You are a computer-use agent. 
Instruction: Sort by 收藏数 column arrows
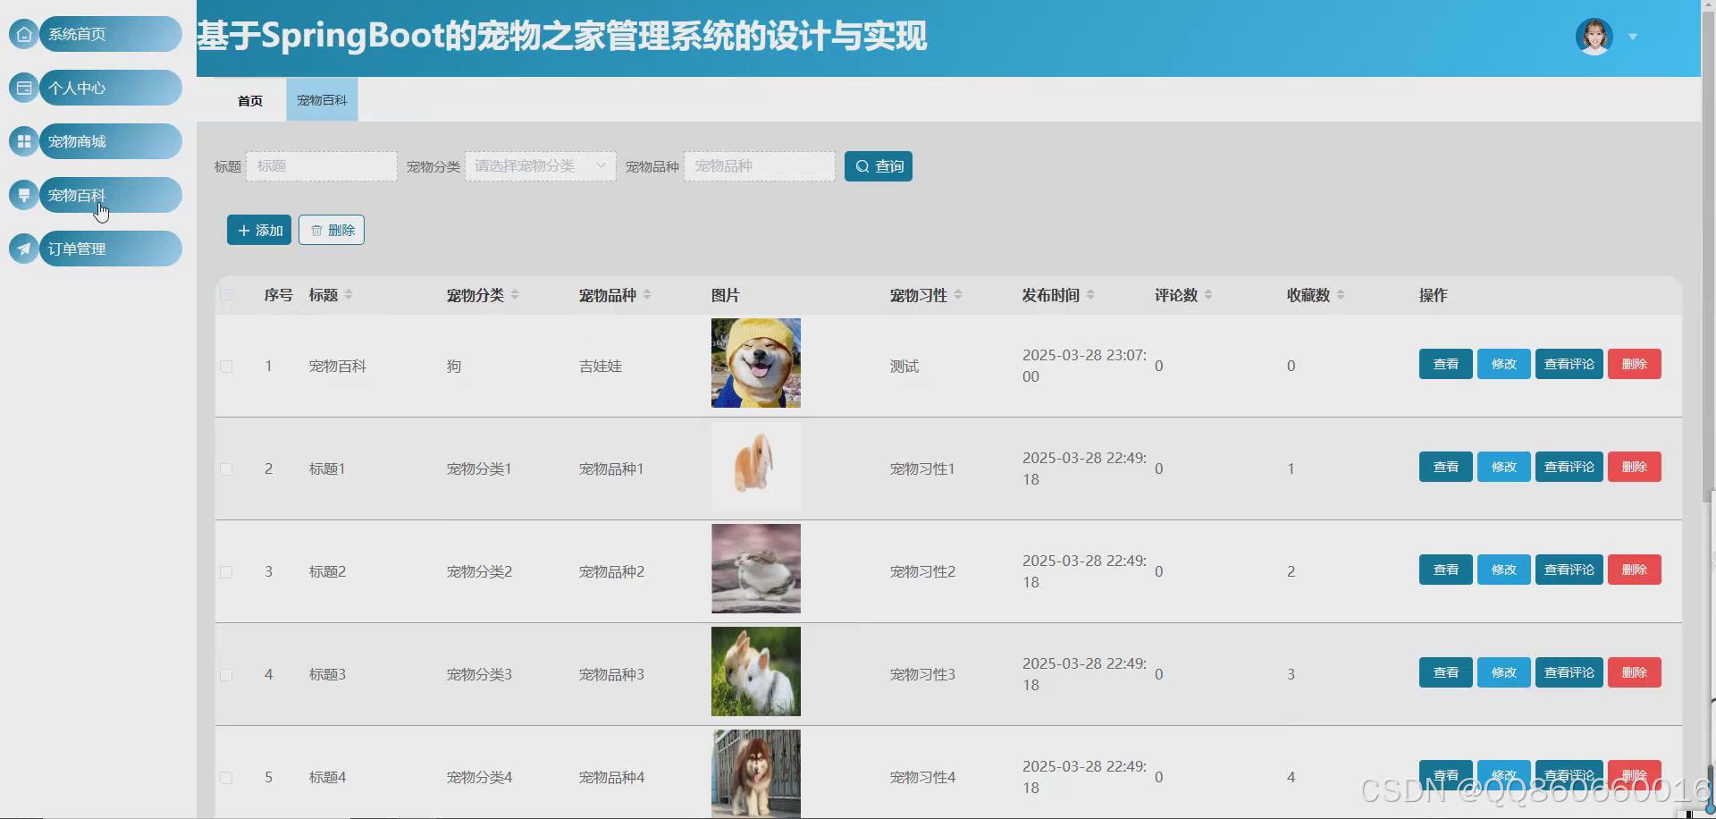pyautogui.click(x=1341, y=295)
